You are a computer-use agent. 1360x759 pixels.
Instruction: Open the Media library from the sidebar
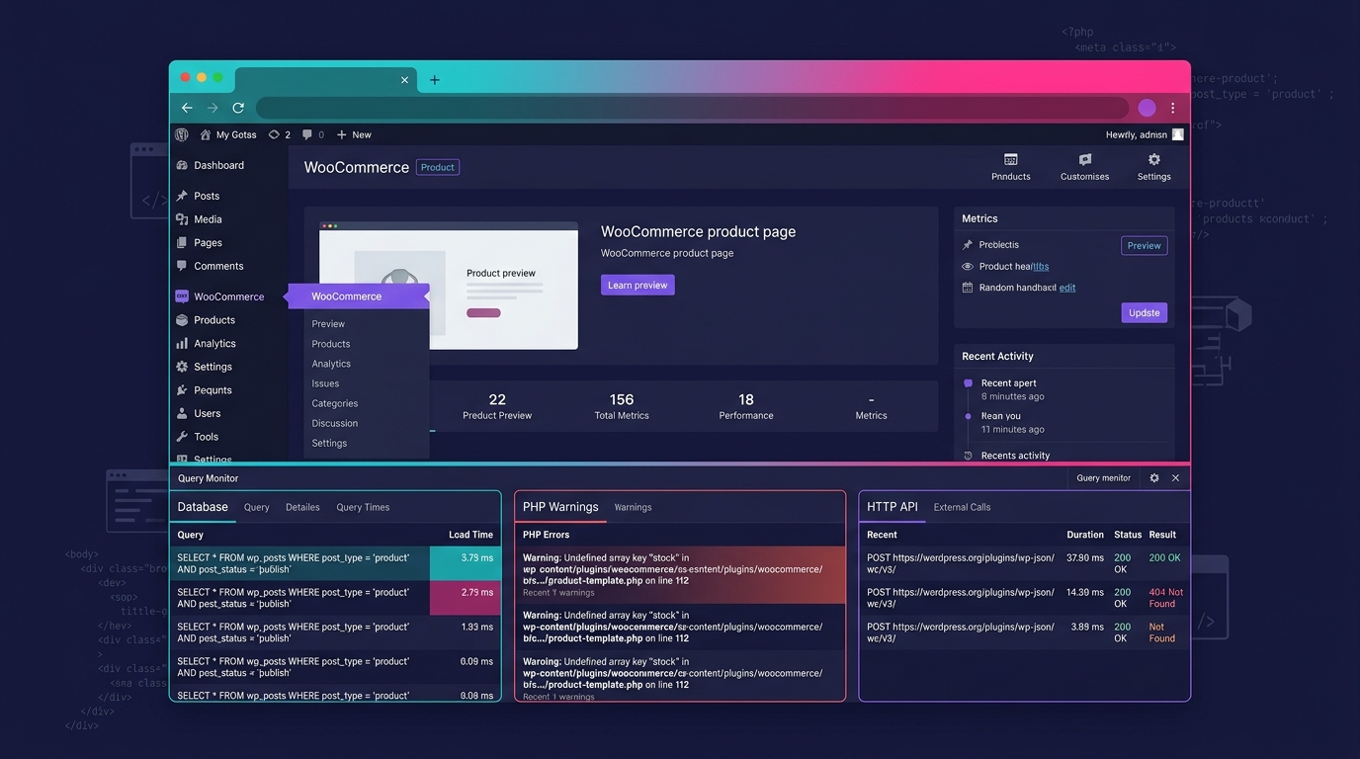(x=209, y=219)
